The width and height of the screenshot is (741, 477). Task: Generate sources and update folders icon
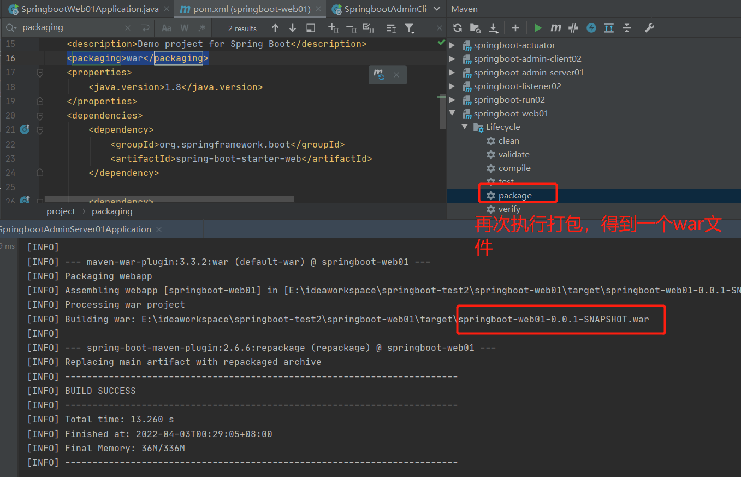[475, 28]
